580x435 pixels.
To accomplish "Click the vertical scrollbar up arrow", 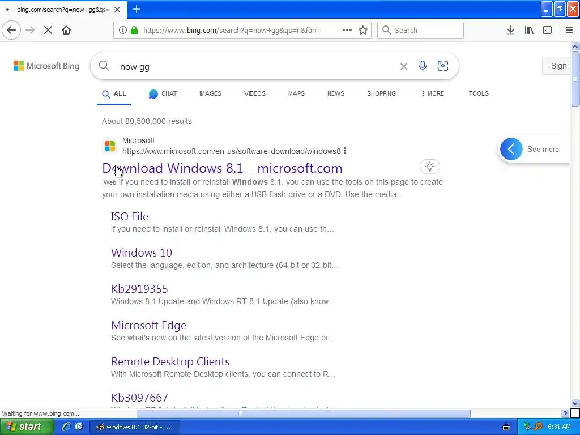I will [575, 46].
